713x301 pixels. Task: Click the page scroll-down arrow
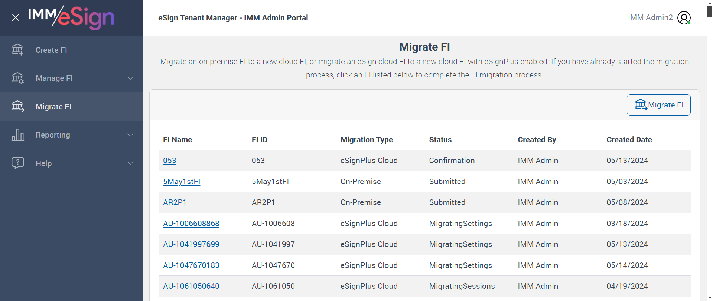coord(710,298)
